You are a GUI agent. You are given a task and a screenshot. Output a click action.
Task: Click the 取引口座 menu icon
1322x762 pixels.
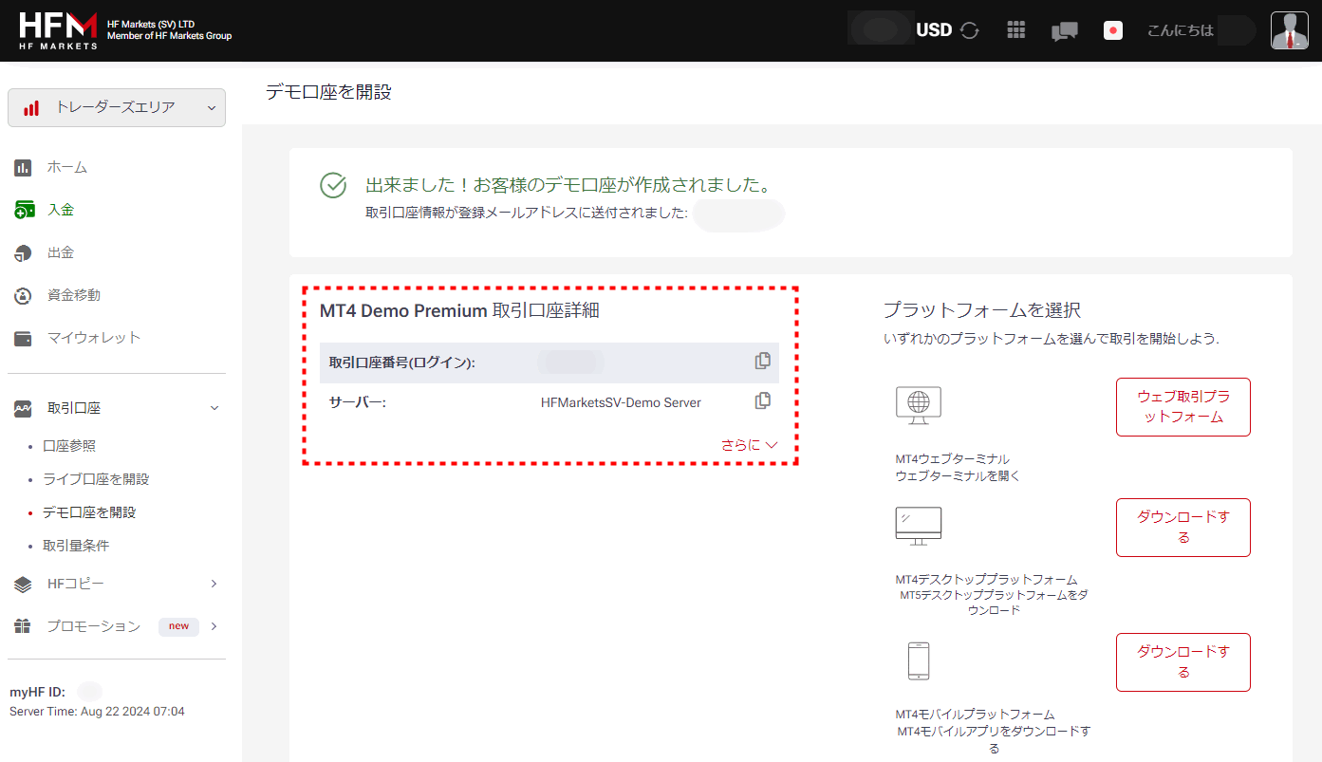point(24,409)
